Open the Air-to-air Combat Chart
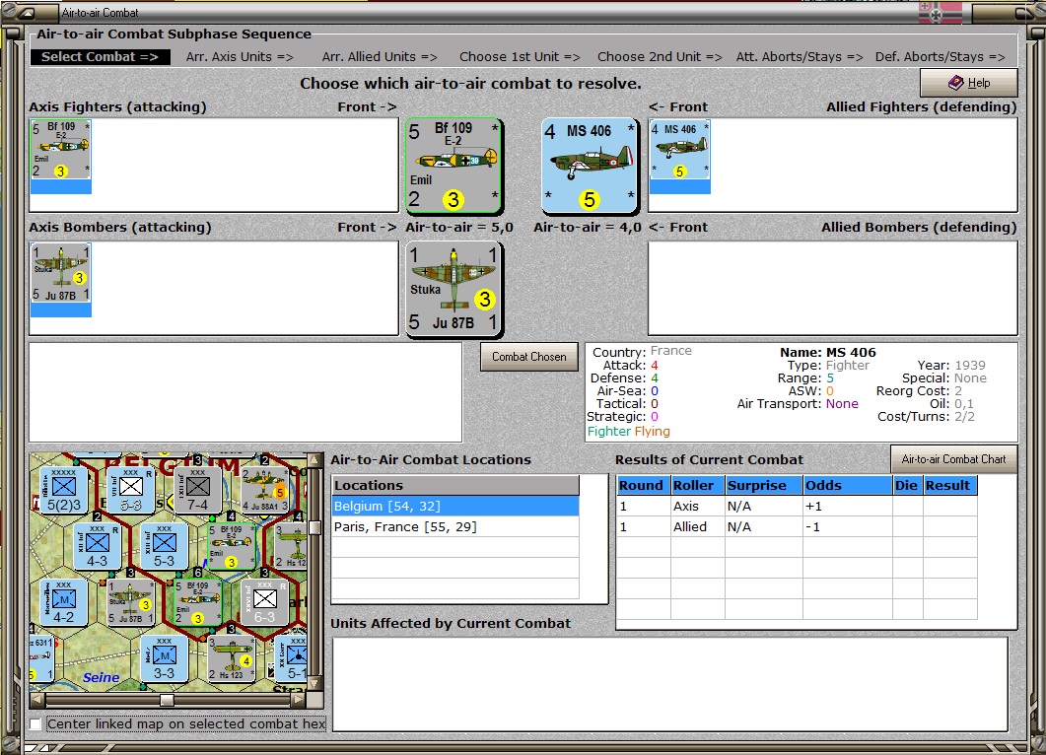The width and height of the screenshot is (1046, 755). [952, 458]
